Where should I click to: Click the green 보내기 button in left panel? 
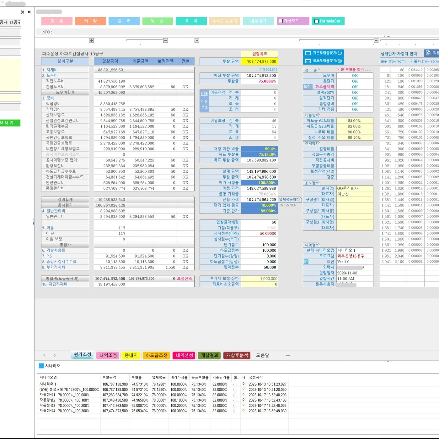[x=10, y=123]
